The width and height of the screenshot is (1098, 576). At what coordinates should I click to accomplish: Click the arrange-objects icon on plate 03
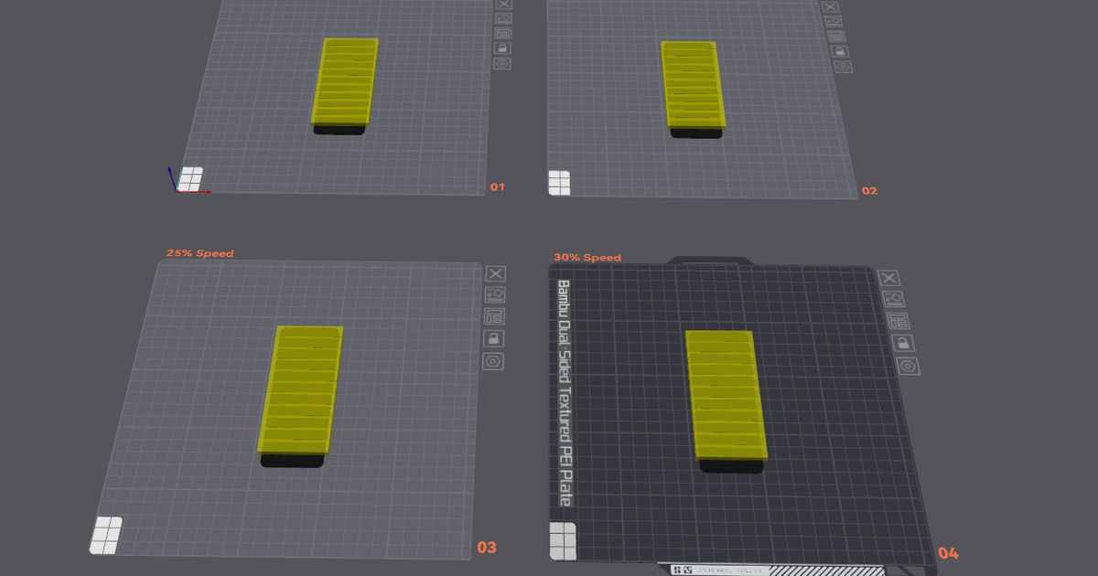coord(495,293)
